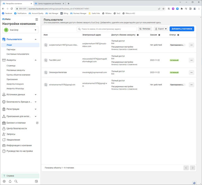Expand the Источники данных section
Screen dimensions: 202x185
[36, 95]
